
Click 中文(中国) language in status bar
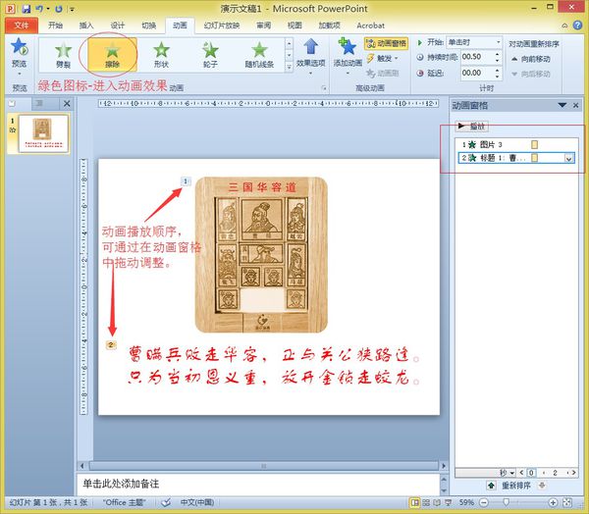(x=197, y=502)
